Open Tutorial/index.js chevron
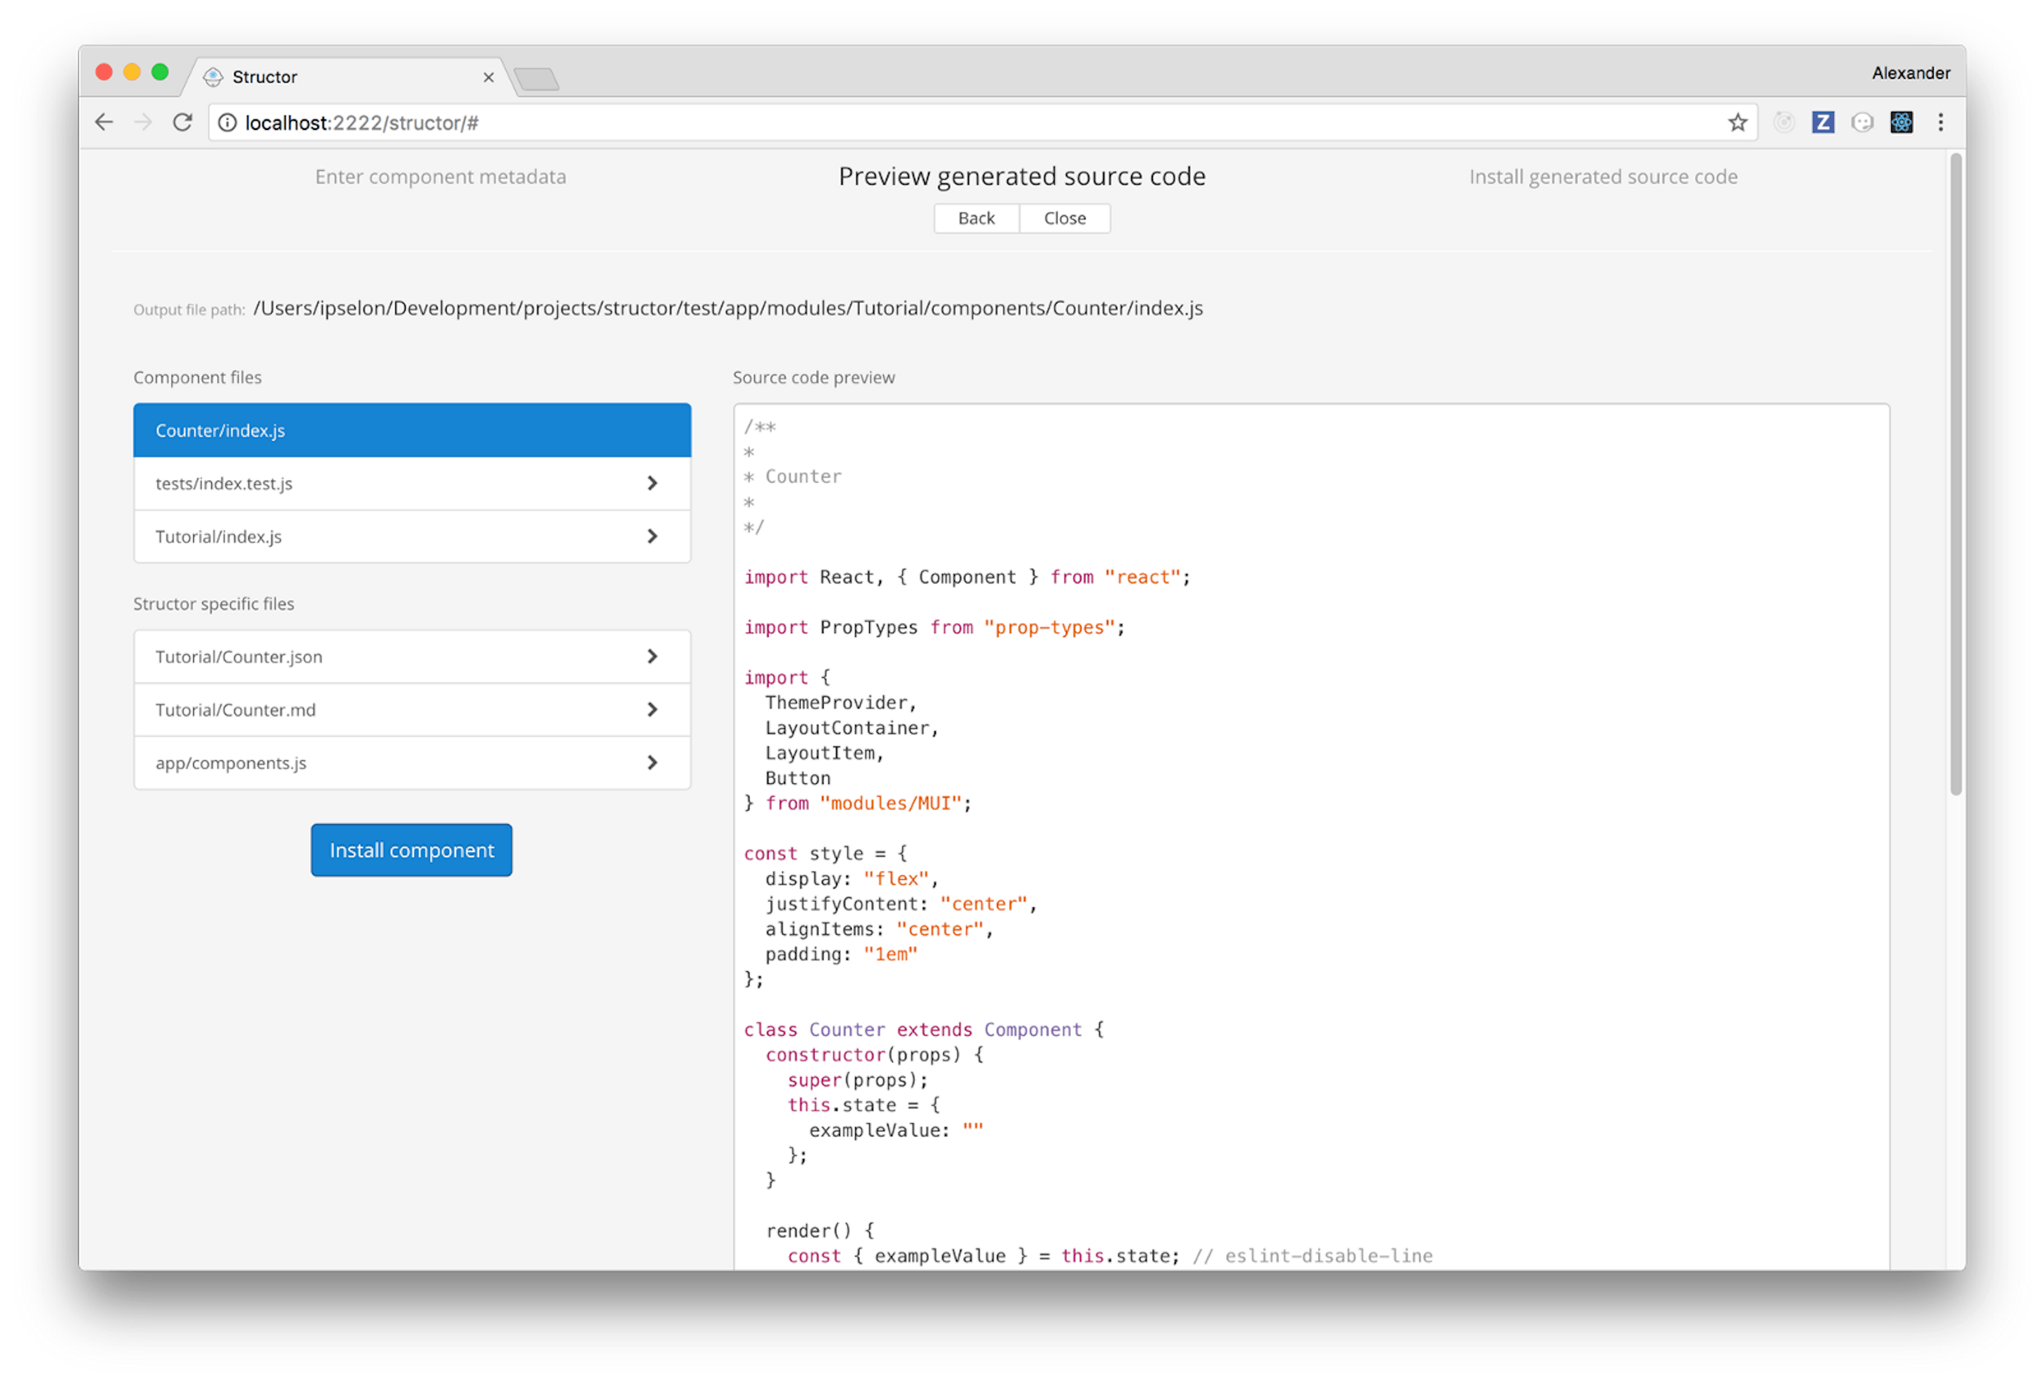The width and height of the screenshot is (2044, 1382). tap(652, 536)
